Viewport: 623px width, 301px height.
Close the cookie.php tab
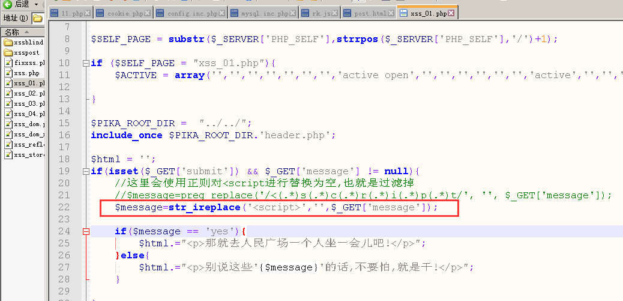tap(148, 13)
